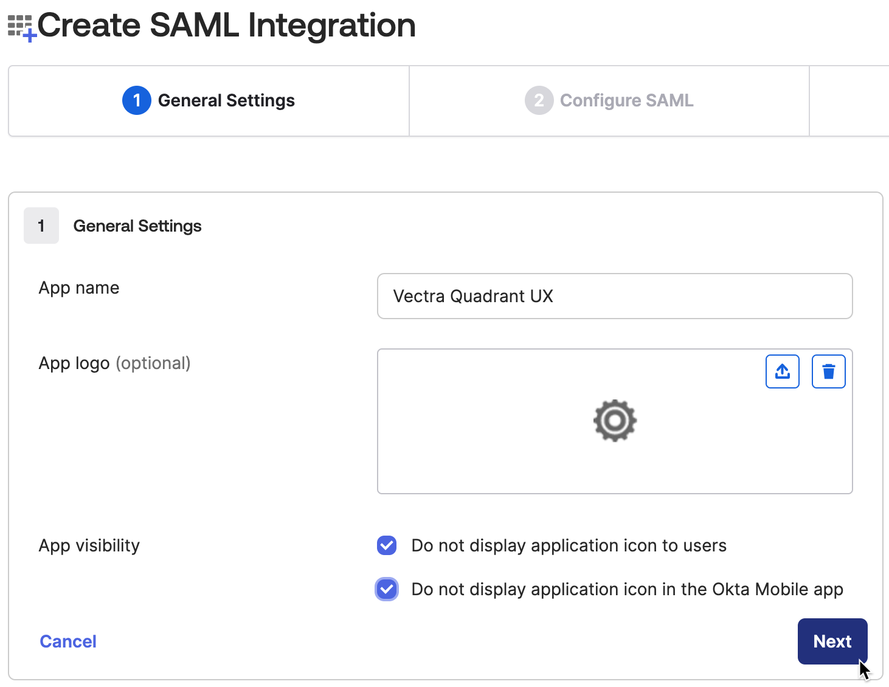
Task: Uncheck Do not display application icon to users
Action: (387, 545)
